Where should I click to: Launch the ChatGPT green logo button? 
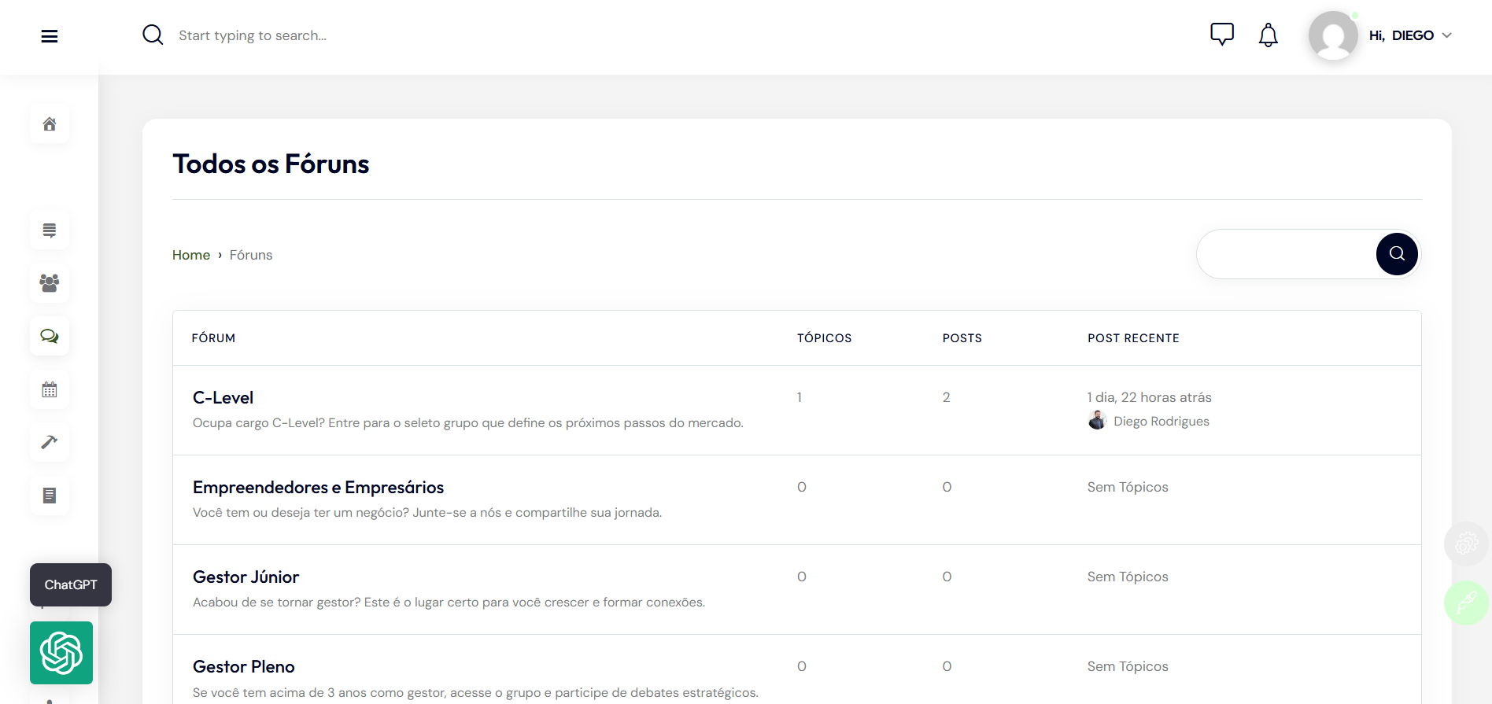point(61,653)
